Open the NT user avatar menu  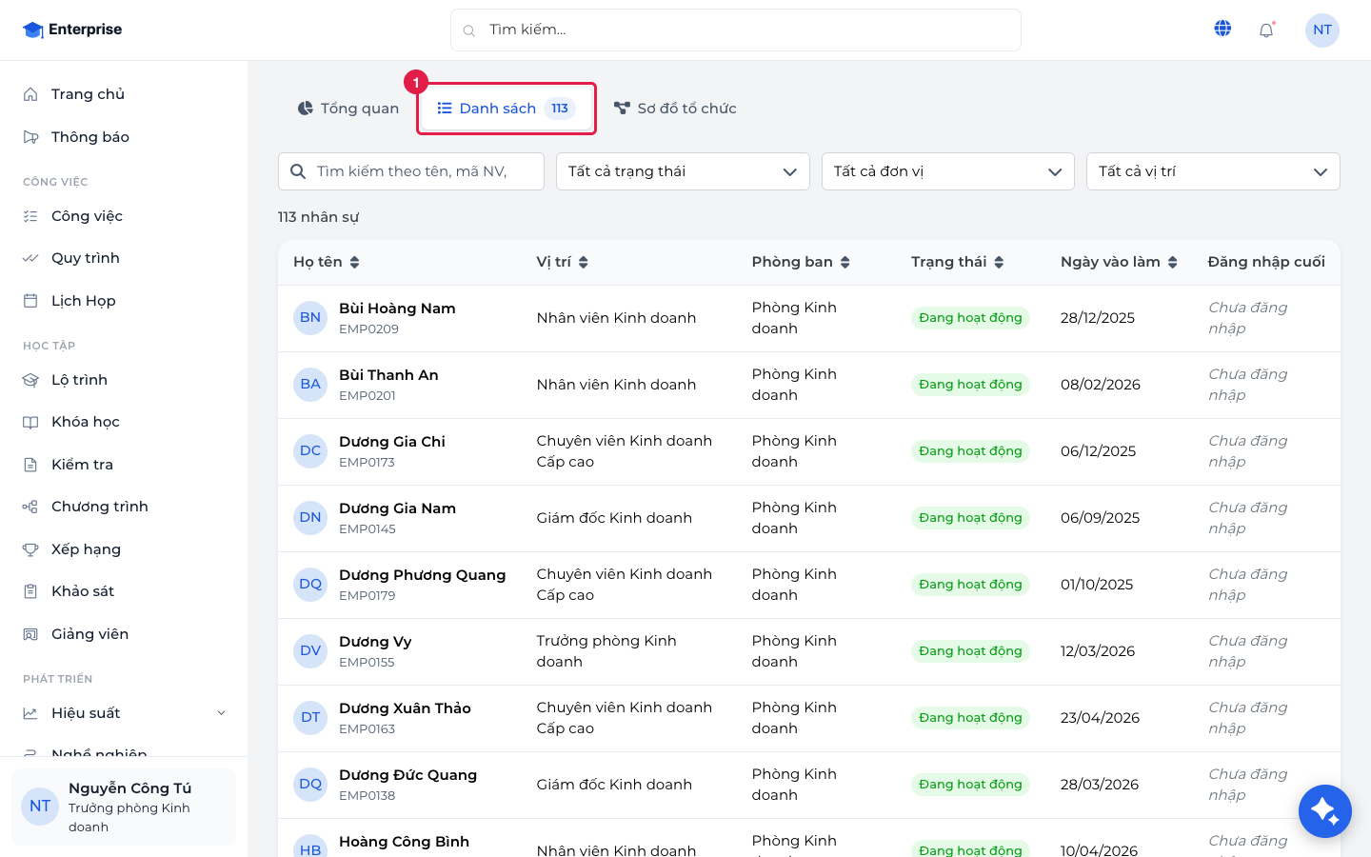[x=1322, y=30]
